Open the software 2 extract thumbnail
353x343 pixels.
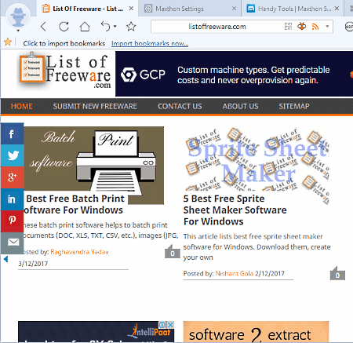click(x=256, y=332)
